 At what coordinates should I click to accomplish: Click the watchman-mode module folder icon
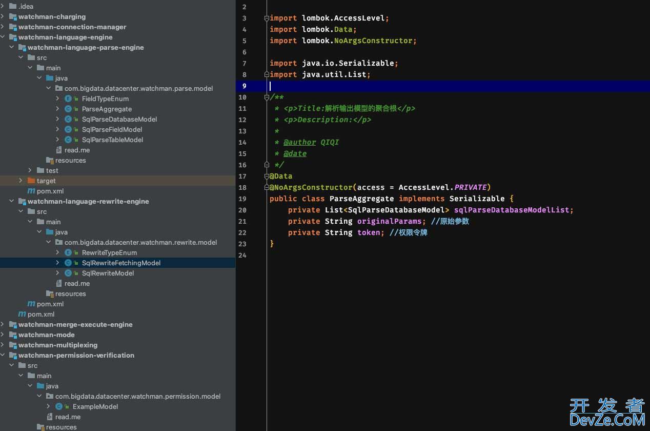point(13,335)
